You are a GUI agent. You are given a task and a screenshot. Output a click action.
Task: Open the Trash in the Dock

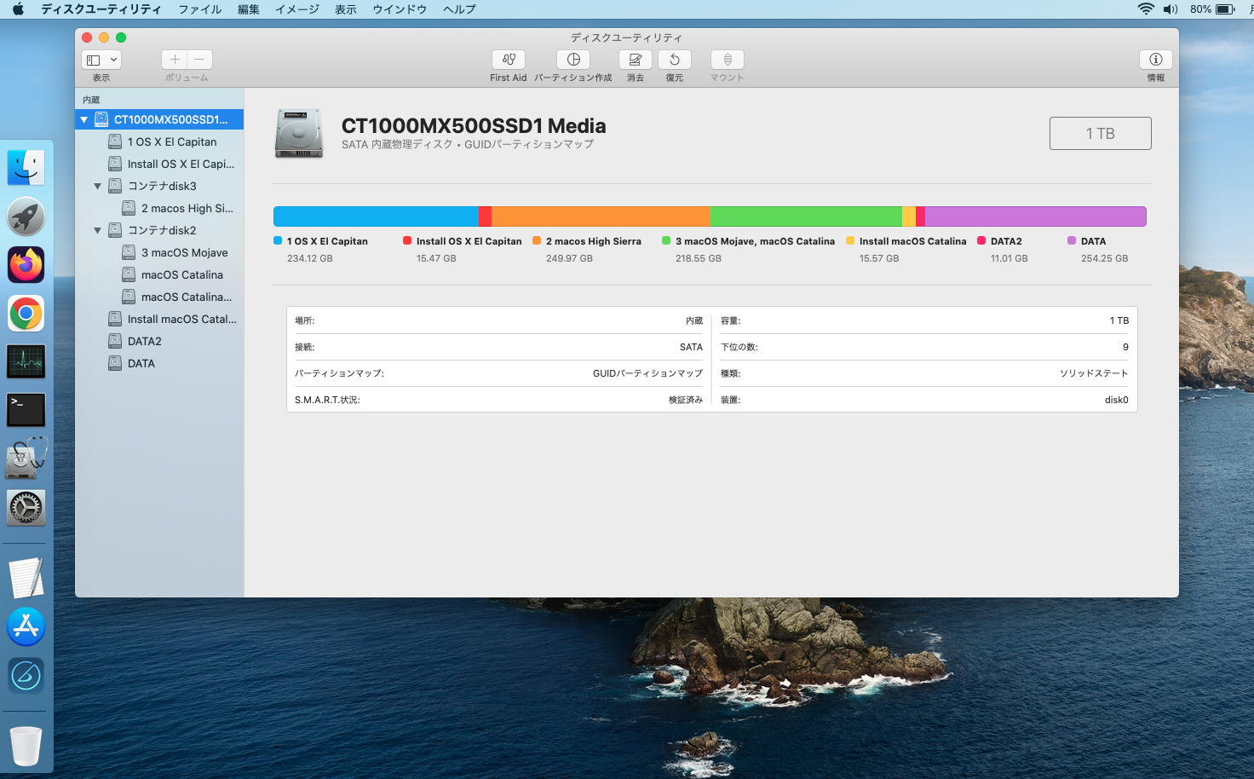point(26,747)
